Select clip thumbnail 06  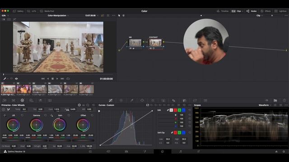[86, 89]
